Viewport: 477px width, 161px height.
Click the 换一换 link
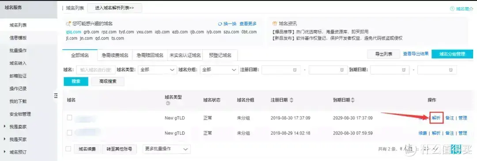tap(230, 24)
